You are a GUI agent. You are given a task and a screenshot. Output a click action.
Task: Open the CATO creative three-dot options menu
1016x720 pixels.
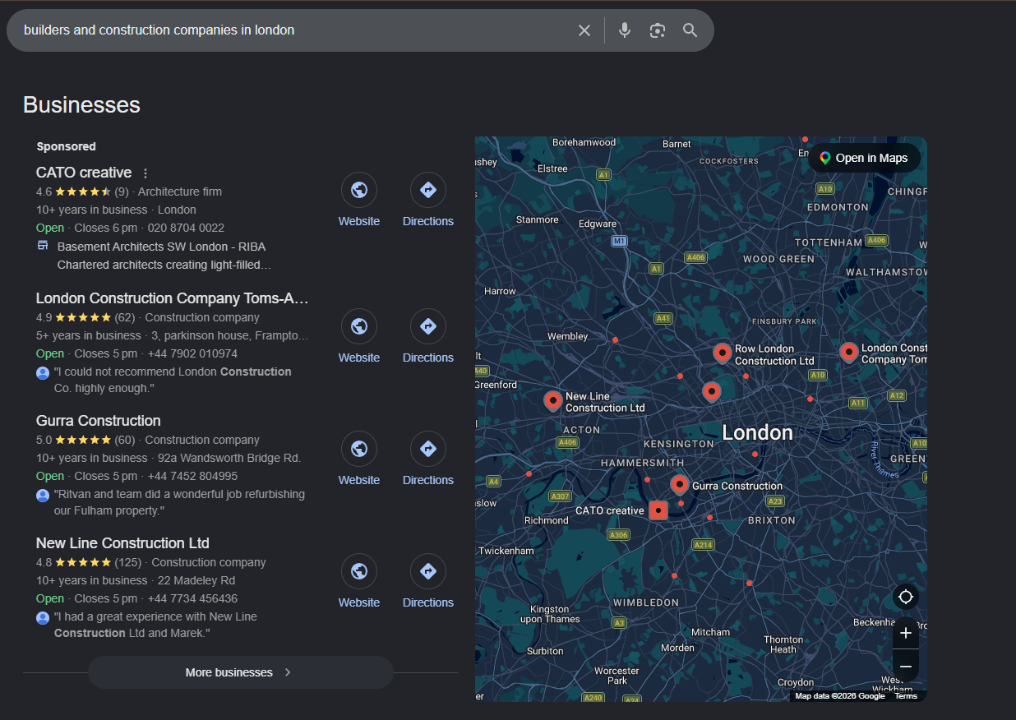(x=145, y=173)
